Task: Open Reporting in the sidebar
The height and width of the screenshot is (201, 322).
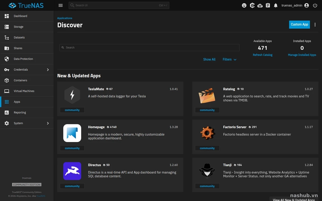Action: 27,112
